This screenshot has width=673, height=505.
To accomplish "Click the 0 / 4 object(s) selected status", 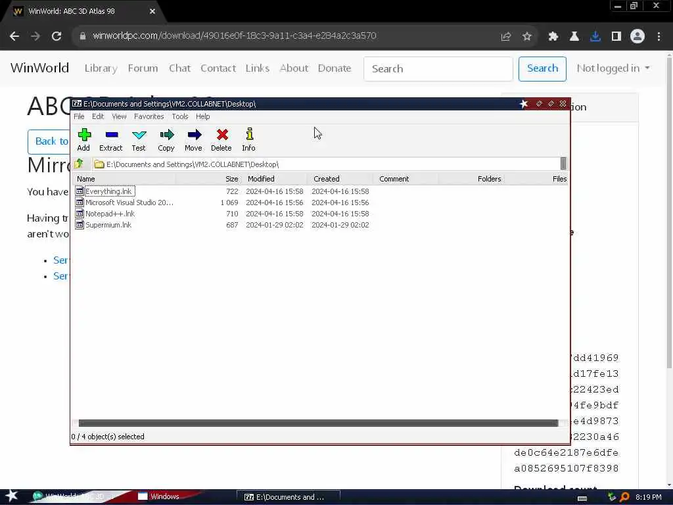I will tap(108, 437).
